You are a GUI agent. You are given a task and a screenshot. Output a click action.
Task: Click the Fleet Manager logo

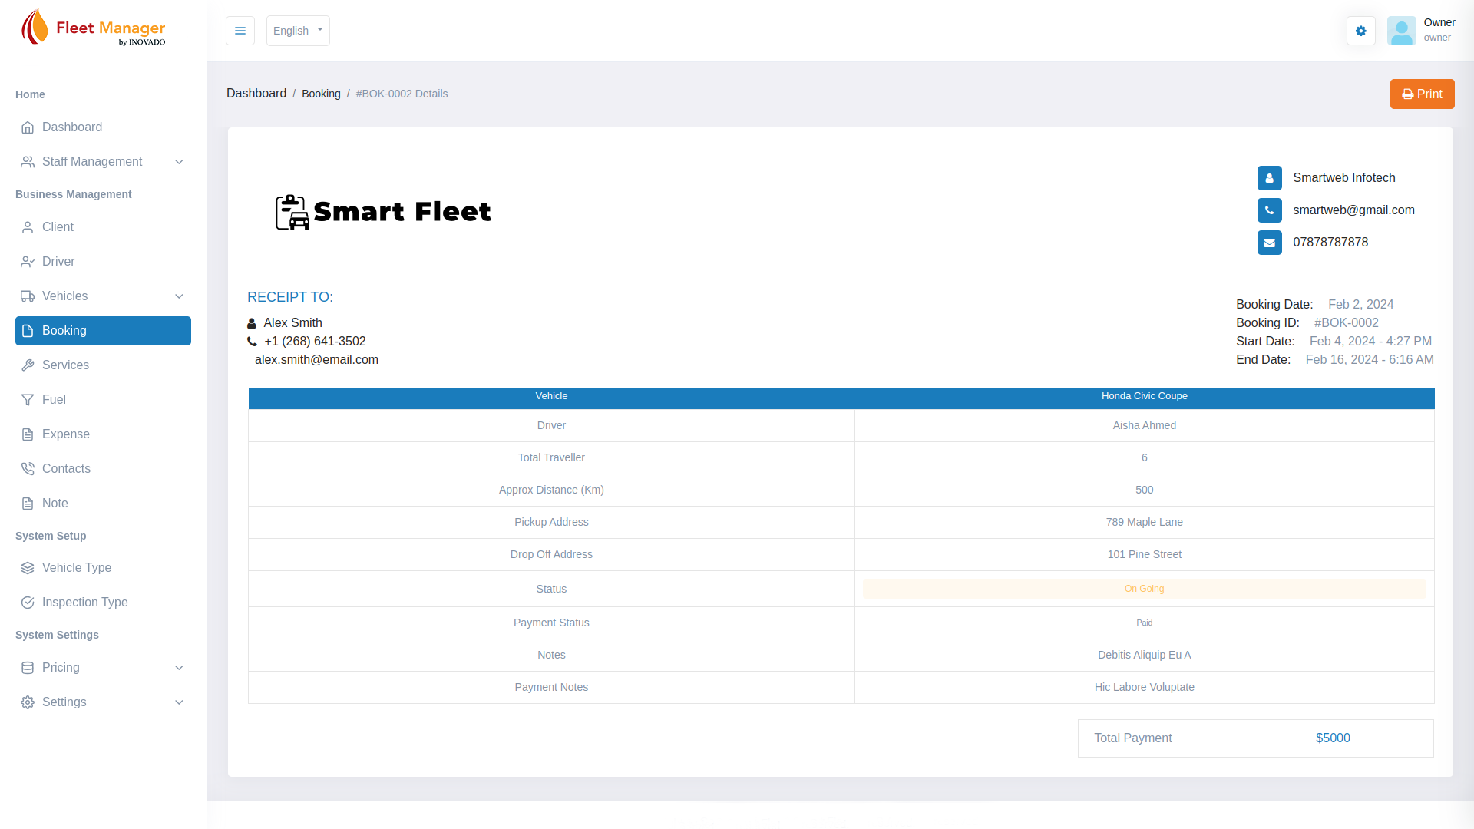pyautogui.click(x=94, y=28)
